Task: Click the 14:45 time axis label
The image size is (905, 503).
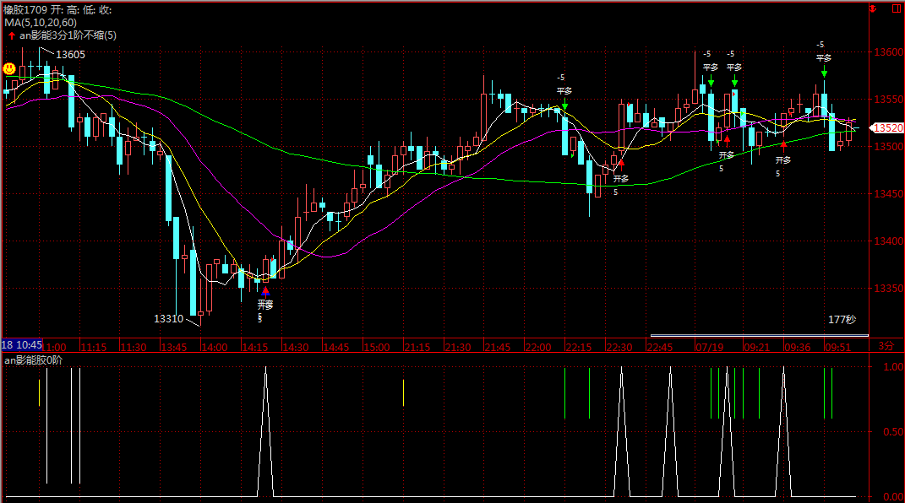Action: click(336, 348)
